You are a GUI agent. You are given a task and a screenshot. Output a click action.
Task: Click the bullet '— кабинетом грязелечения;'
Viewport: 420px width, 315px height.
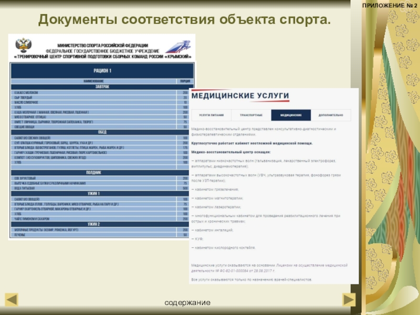(x=215, y=190)
